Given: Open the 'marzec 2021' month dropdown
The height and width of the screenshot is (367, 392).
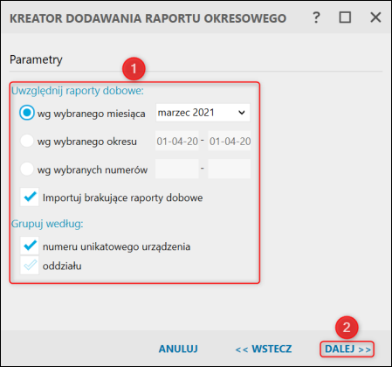Looking at the screenshot, I should 203,113.
